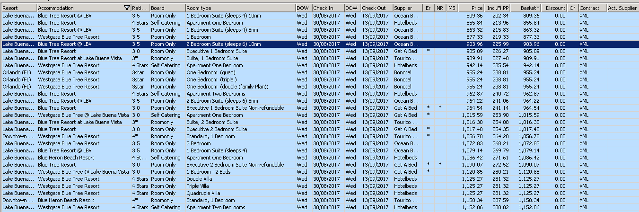Select the 2 Bedroom Suite (sleeps 6) 5nm row

click(319, 101)
